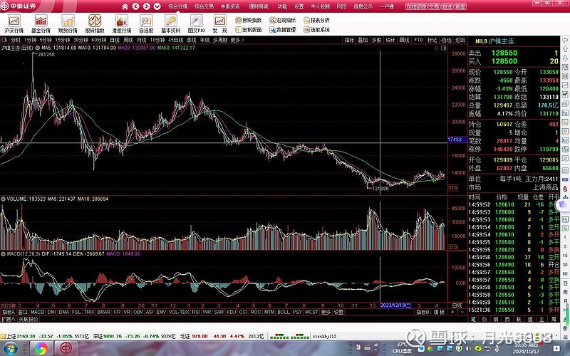Image resolution: width=570 pixels, height=356 pixels.
Task: Click the 叠加 overlay button above chart
Action: click(x=363, y=41)
